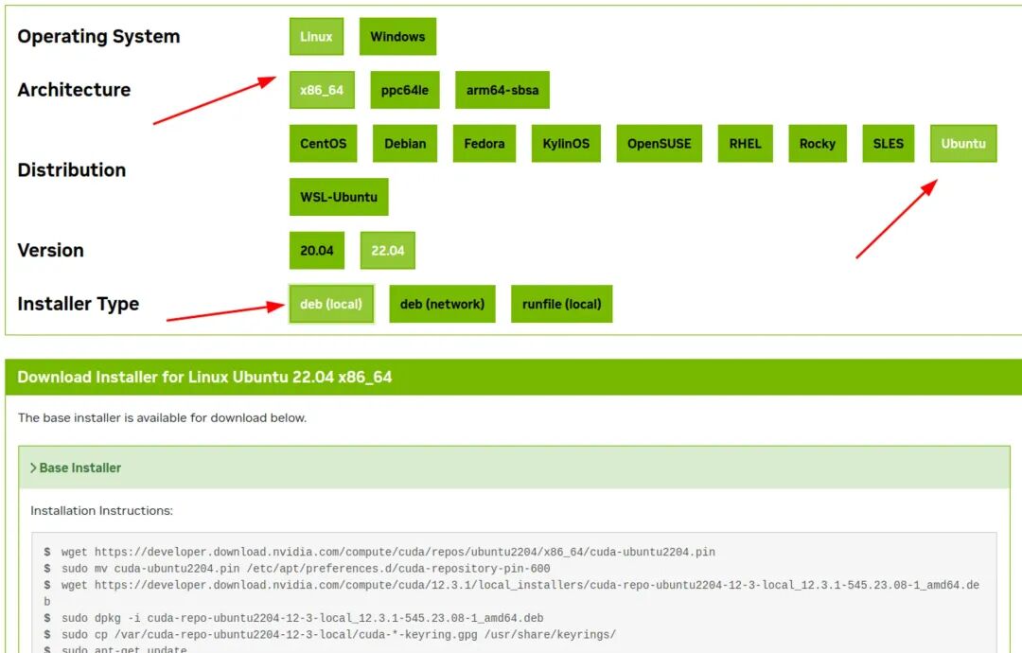
Task: Choose Windows as operating system
Action: coord(397,37)
